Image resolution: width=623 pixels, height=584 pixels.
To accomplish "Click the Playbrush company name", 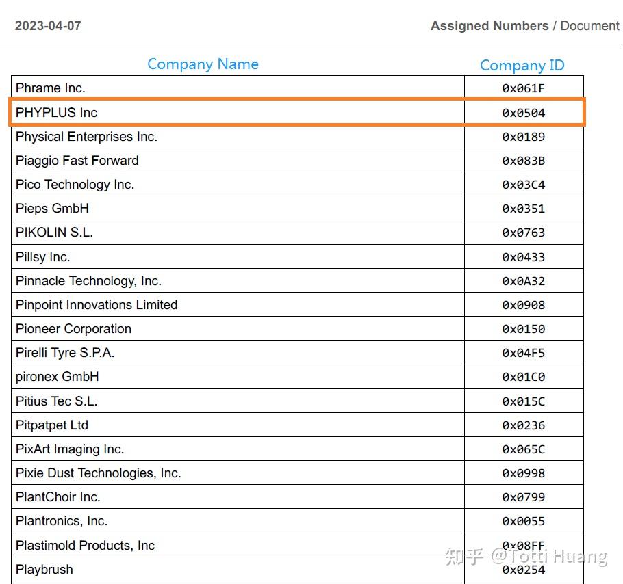I will click(x=44, y=570).
